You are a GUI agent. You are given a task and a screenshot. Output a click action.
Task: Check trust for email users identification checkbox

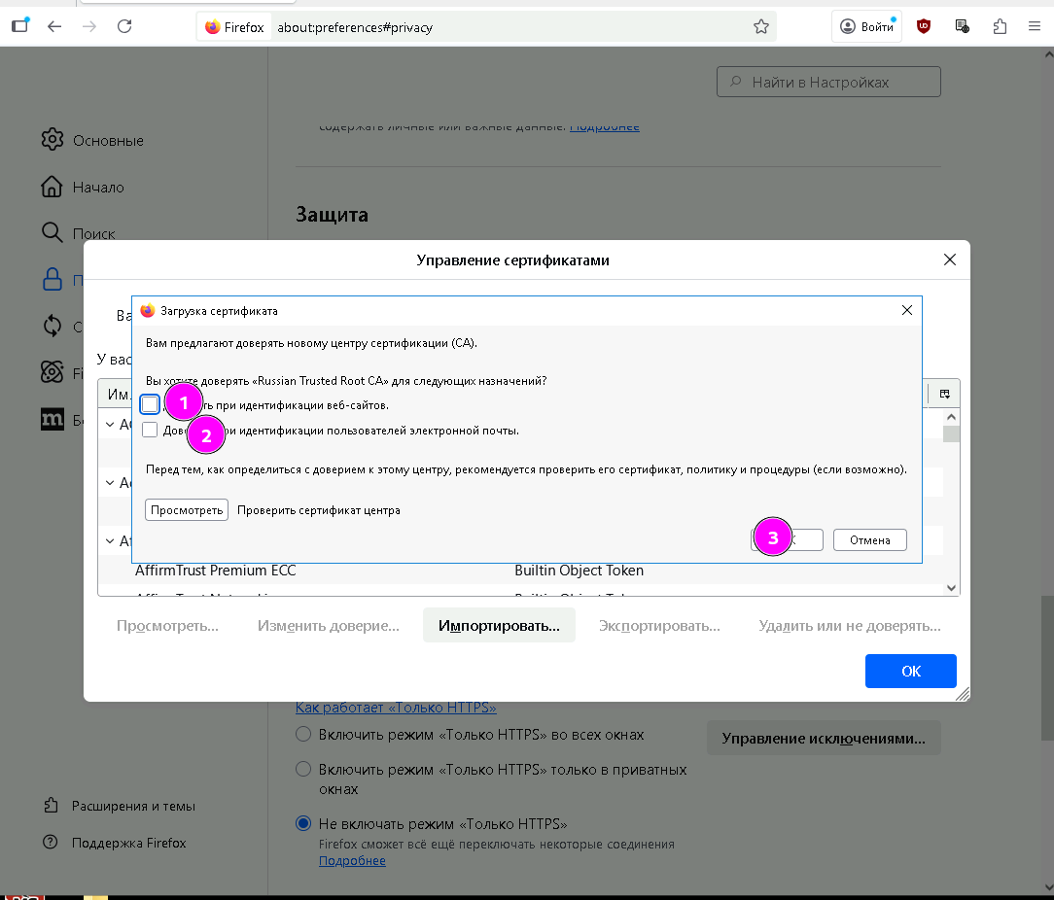[150, 431]
